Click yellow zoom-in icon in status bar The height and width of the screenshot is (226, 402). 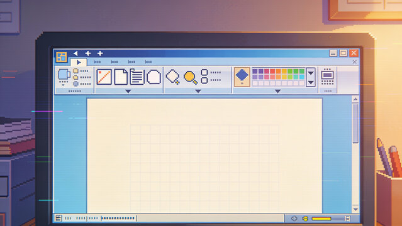305,218
